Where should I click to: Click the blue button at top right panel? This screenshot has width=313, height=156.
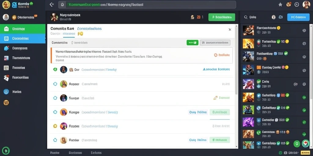point(298,17)
